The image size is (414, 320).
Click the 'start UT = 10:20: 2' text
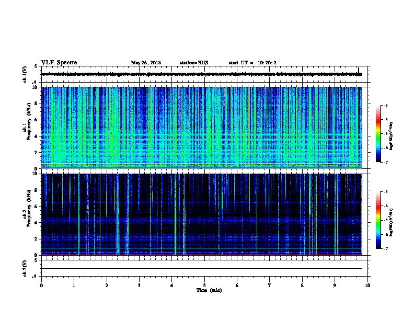pos(252,63)
